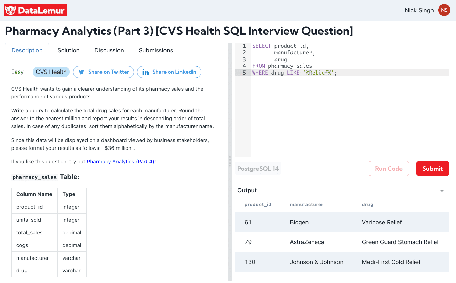Click the LinkedIn 'in' icon
Screen dimensions: 456x283
145,72
